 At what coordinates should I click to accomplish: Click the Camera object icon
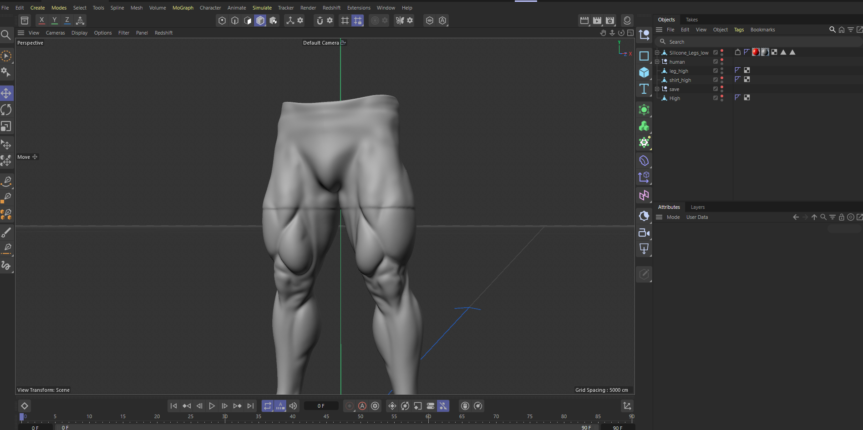point(644,233)
